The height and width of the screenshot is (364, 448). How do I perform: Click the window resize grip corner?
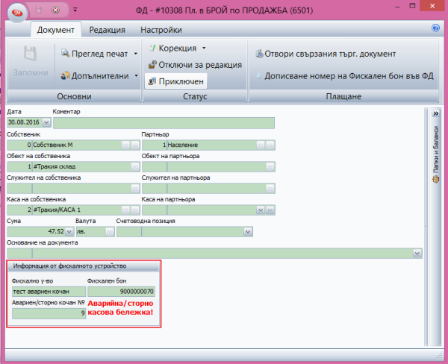[x=440, y=357]
